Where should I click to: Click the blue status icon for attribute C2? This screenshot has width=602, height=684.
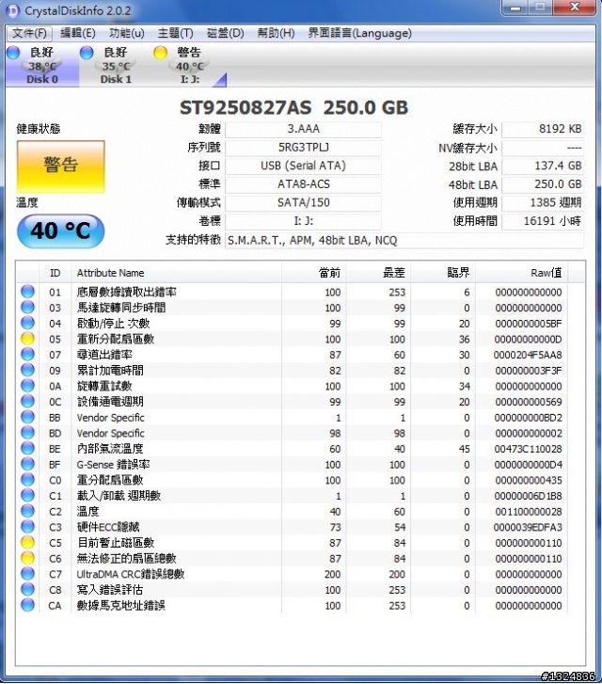coord(27,511)
